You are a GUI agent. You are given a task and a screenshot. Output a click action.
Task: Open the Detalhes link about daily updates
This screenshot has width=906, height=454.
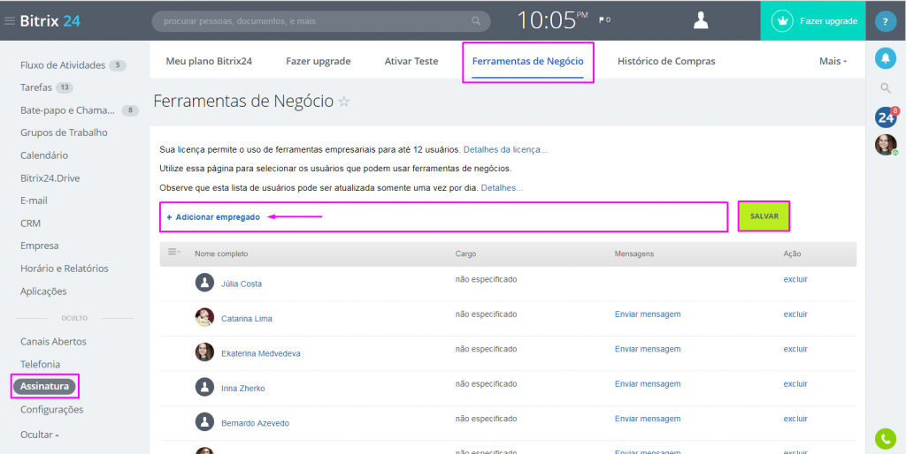pyautogui.click(x=503, y=188)
